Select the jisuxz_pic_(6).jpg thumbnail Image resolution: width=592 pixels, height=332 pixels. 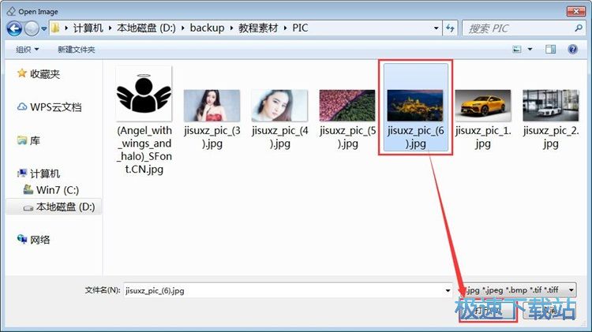(415, 106)
